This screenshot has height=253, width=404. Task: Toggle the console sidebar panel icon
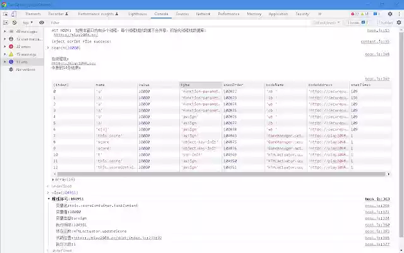pyautogui.click(x=6, y=23)
